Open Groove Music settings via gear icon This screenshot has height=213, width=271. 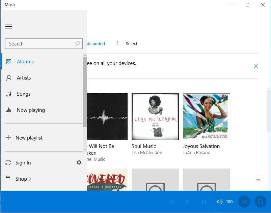79,162
